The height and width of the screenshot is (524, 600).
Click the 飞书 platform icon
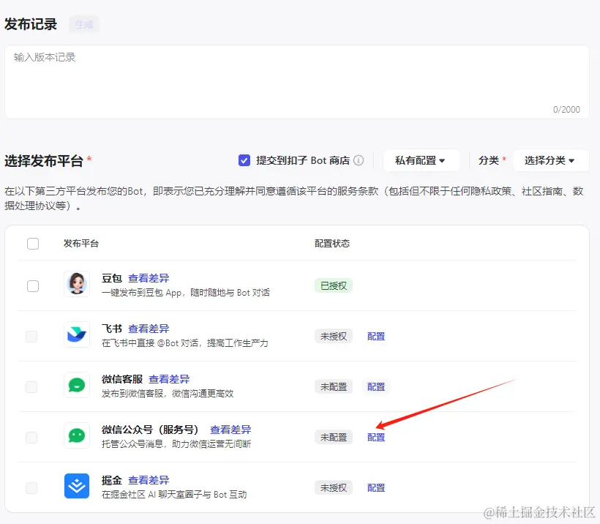[x=77, y=336]
